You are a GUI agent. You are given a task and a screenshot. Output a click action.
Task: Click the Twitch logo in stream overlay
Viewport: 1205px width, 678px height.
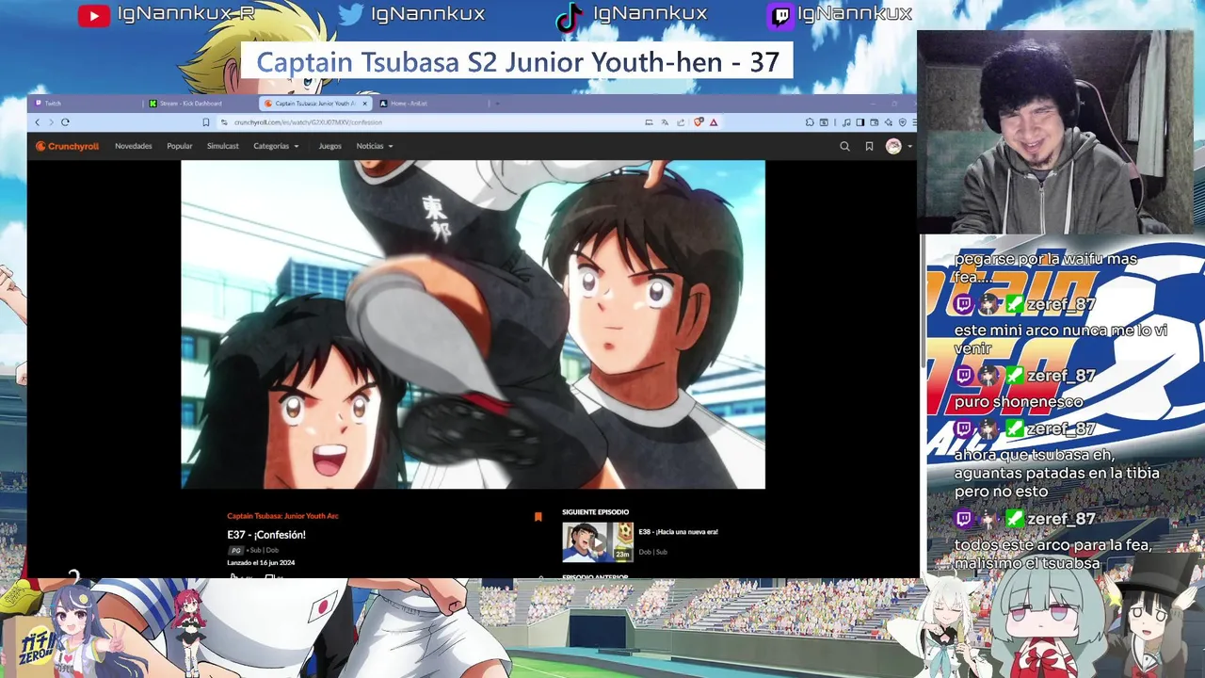tap(780, 15)
